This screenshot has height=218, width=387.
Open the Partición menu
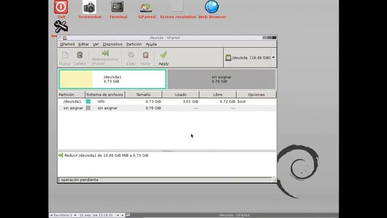click(134, 44)
